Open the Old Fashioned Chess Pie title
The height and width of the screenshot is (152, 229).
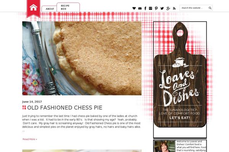[65, 108]
